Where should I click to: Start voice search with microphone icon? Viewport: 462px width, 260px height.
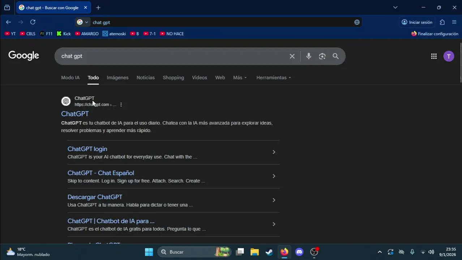coord(308,56)
